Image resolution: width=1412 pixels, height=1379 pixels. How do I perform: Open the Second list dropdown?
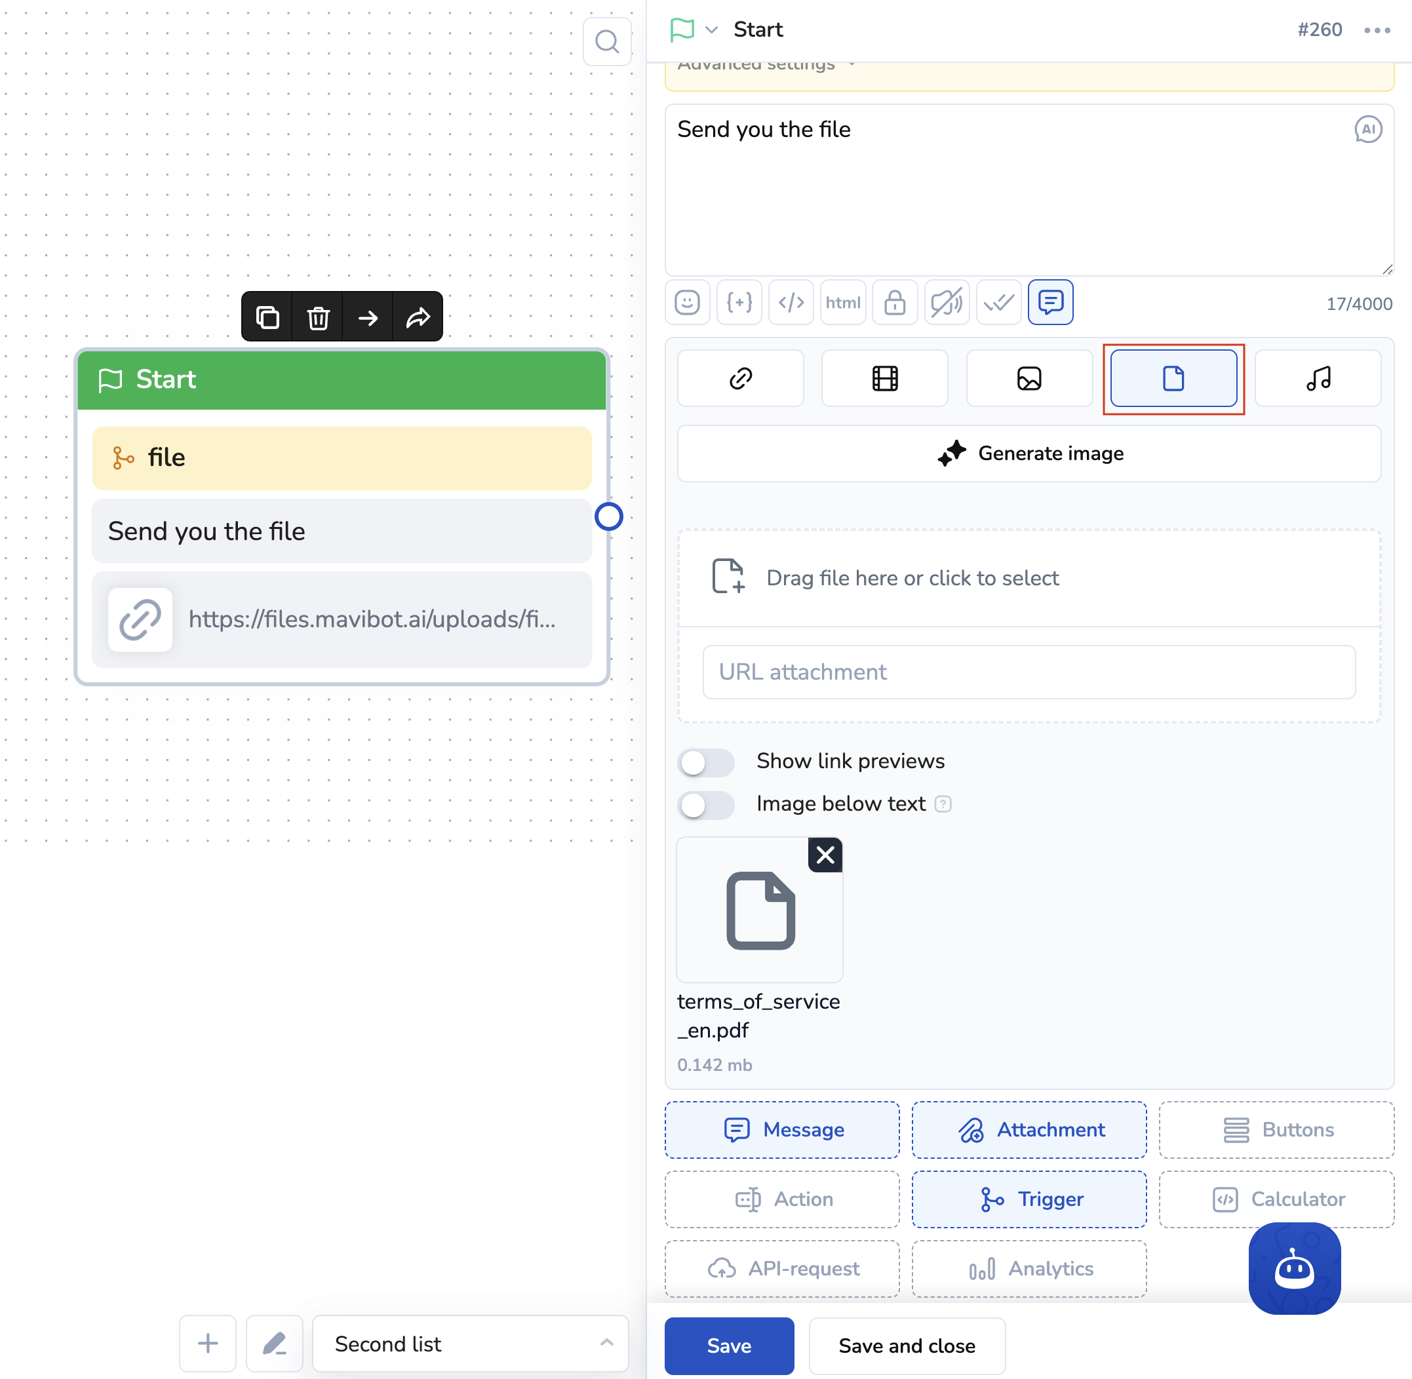click(471, 1344)
